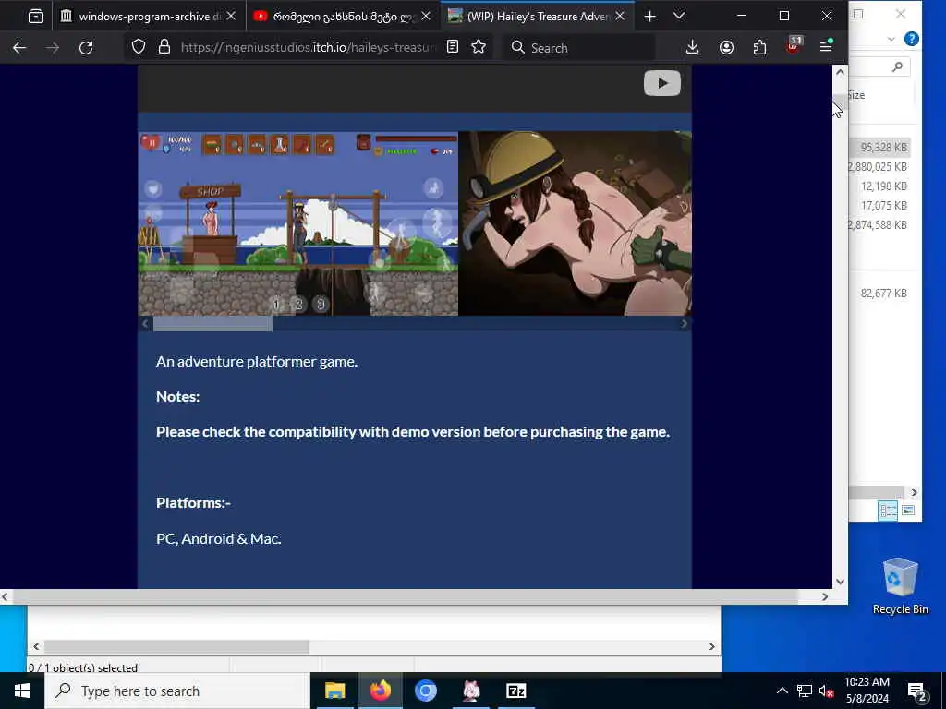Close the windows-program-archive tab

[231, 17]
